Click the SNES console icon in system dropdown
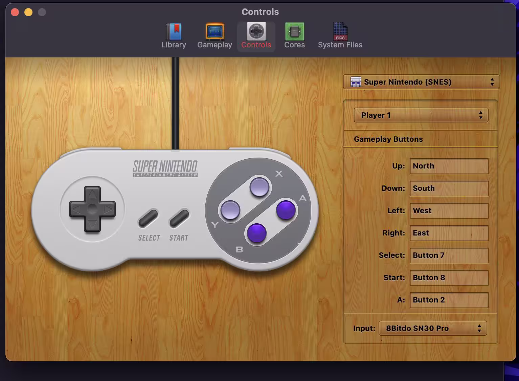 coord(356,82)
